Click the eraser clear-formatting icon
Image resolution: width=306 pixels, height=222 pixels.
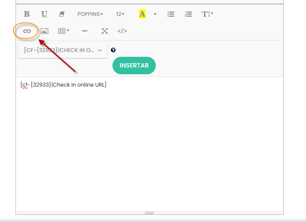pos(62,14)
